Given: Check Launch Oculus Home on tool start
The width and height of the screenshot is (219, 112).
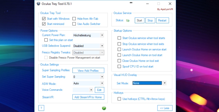Looking at the screenshot, I should [x=119, y=55].
